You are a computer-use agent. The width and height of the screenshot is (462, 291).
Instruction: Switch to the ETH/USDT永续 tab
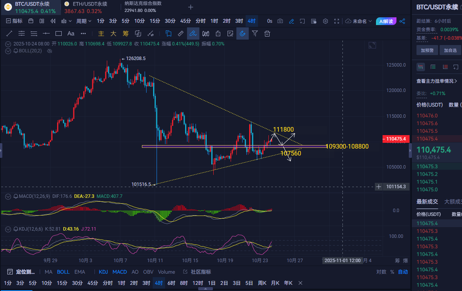[86, 7]
